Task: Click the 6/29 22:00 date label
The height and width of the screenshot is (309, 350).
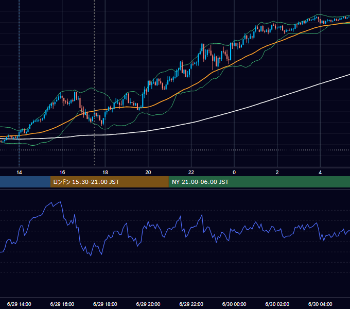Action: pos(191,304)
